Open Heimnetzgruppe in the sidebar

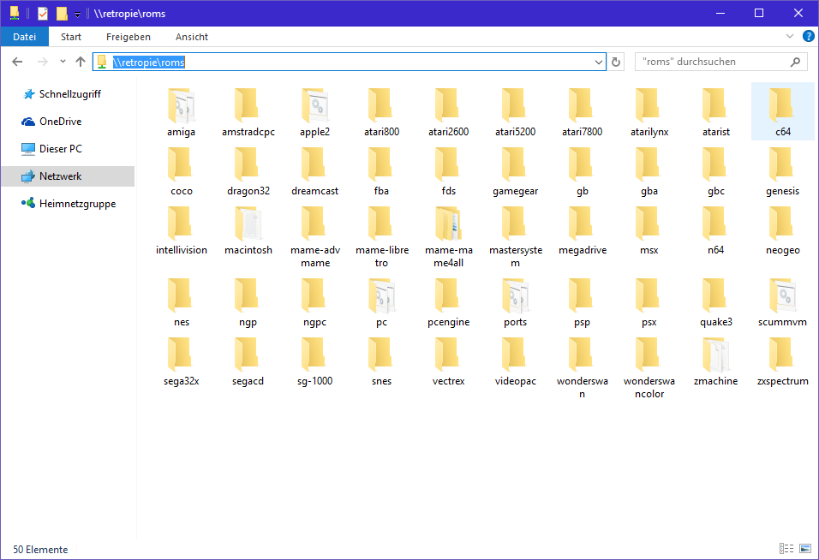[x=77, y=204]
